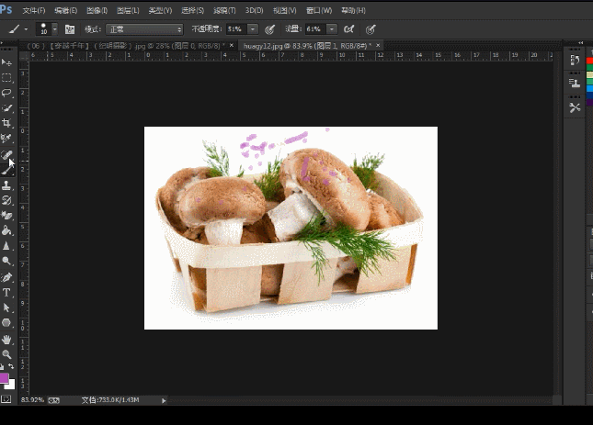
Task: Open the blending mode 正常 dropdown
Action: [144, 29]
